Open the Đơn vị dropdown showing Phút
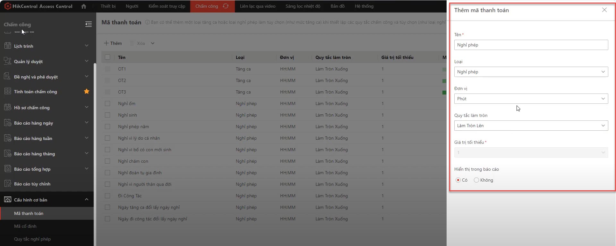The height and width of the screenshot is (246, 616). tap(531, 99)
